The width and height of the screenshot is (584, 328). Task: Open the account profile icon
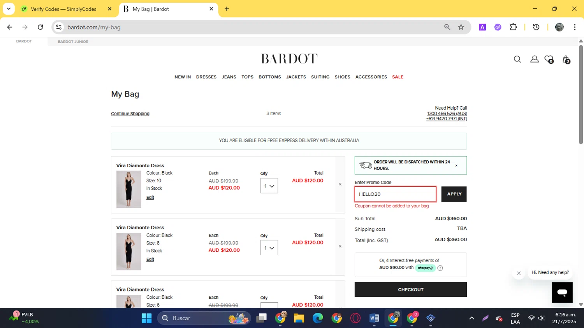[534, 59]
